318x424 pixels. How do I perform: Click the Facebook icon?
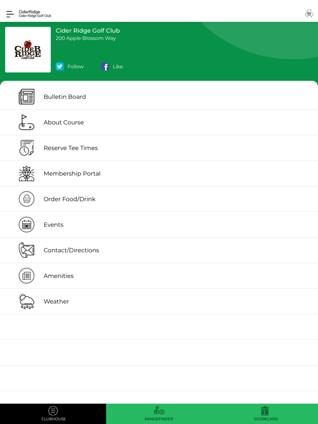105,66
